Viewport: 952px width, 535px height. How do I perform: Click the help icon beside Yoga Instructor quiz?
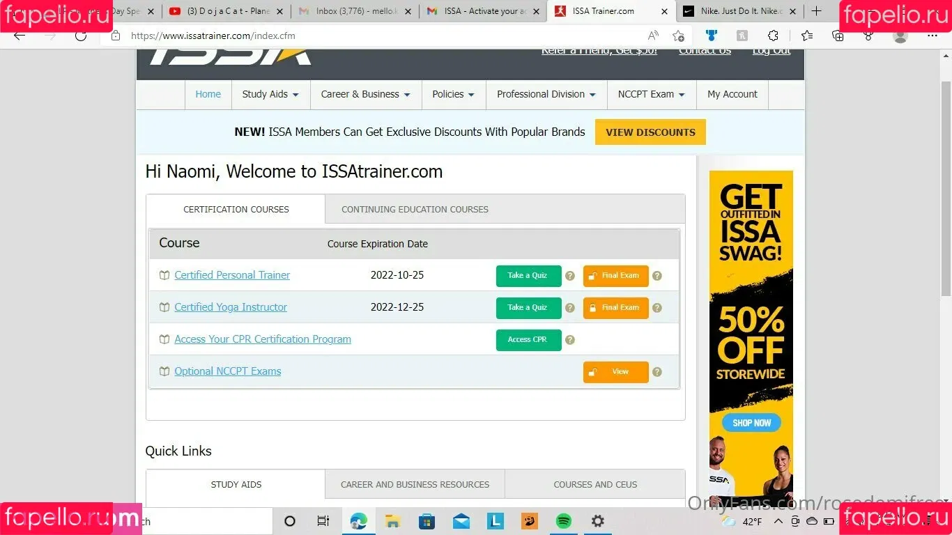point(570,308)
